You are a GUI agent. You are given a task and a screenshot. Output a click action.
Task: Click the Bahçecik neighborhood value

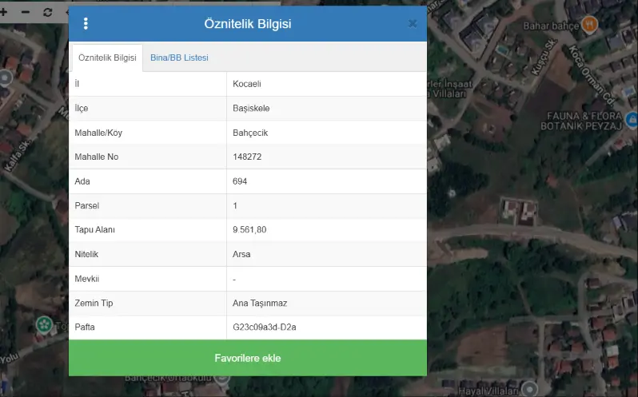coord(250,133)
